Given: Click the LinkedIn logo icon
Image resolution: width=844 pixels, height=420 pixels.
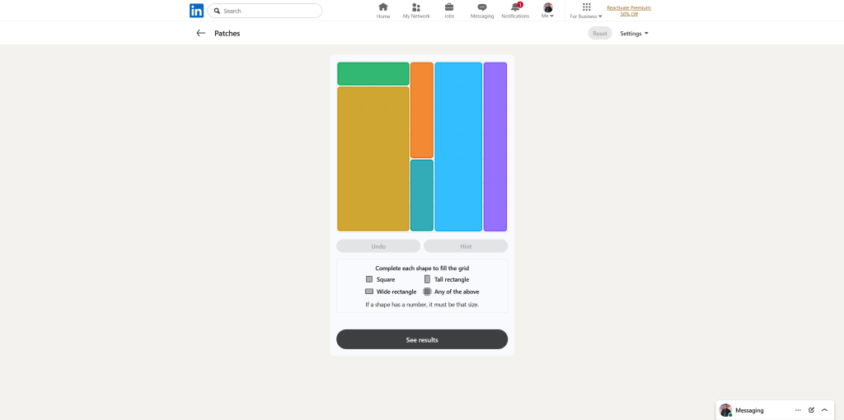Looking at the screenshot, I should [x=196, y=11].
